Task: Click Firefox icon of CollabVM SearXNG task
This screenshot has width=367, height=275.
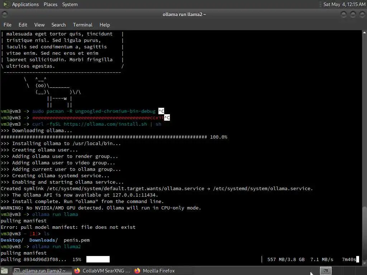Action: click(77, 271)
